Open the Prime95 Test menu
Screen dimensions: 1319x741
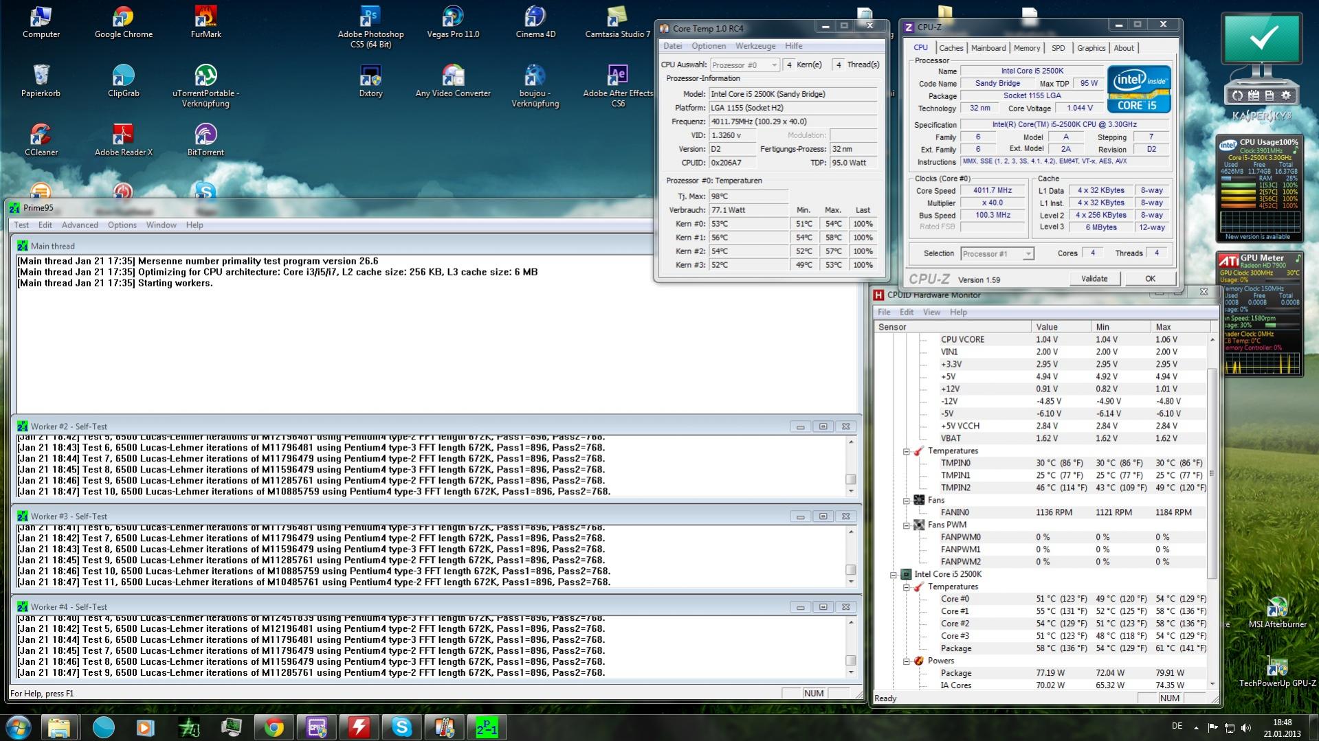pos(21,225)
